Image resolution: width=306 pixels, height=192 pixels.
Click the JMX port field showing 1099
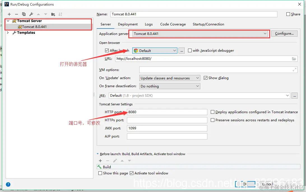167,128
